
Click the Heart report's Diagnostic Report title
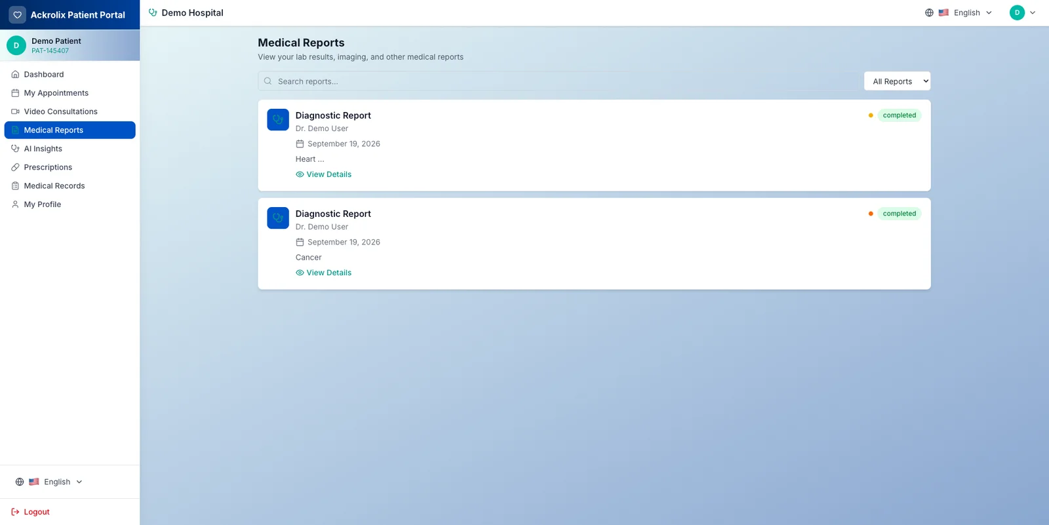(x=333, y=115)
